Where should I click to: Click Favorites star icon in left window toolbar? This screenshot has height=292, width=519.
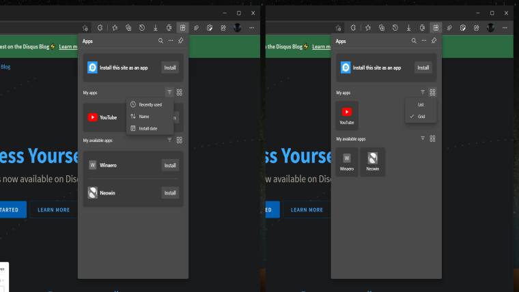[115, 28]
